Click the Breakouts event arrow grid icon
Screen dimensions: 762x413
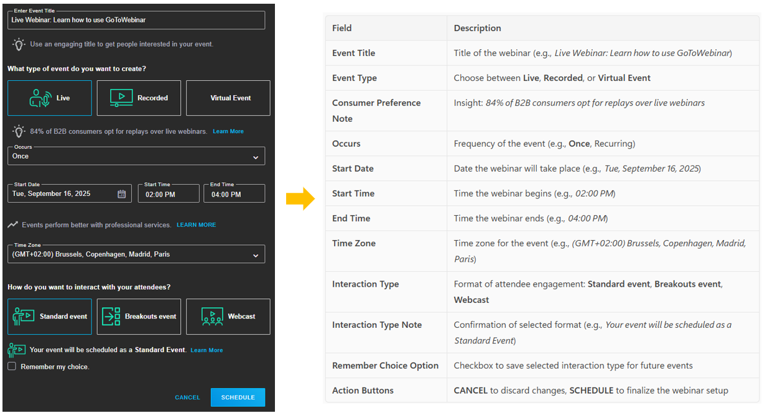(x=111, y=316)
